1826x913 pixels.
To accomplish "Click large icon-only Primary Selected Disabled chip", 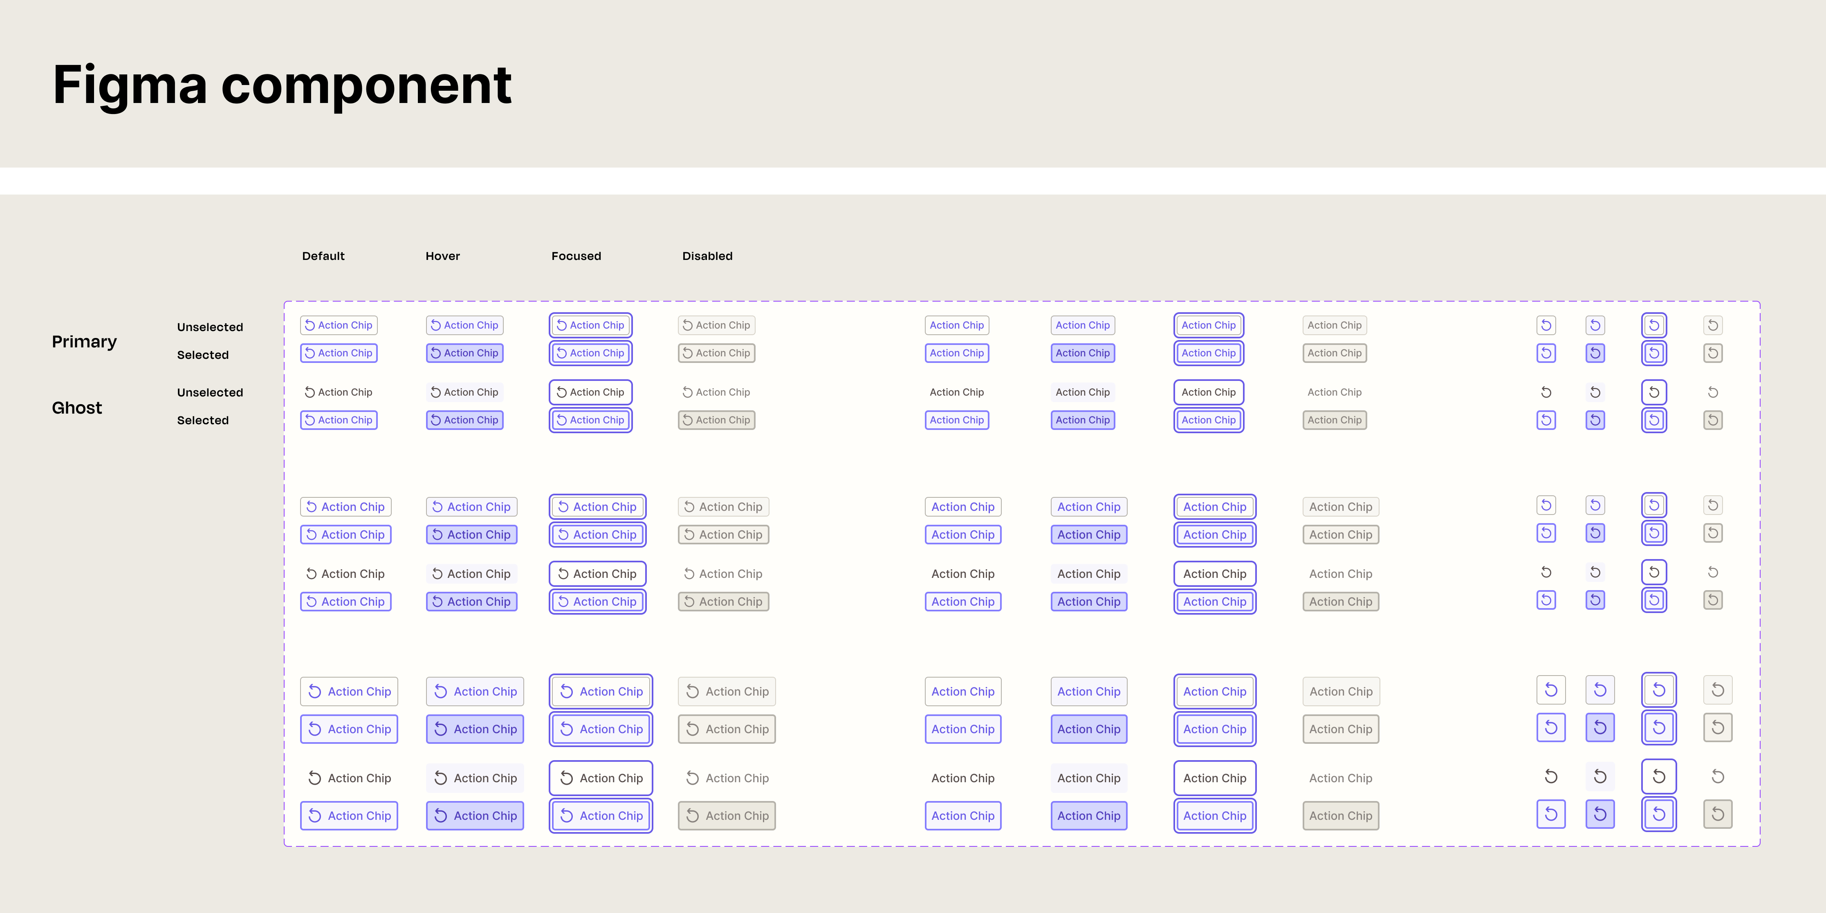I will (1718, 727).
